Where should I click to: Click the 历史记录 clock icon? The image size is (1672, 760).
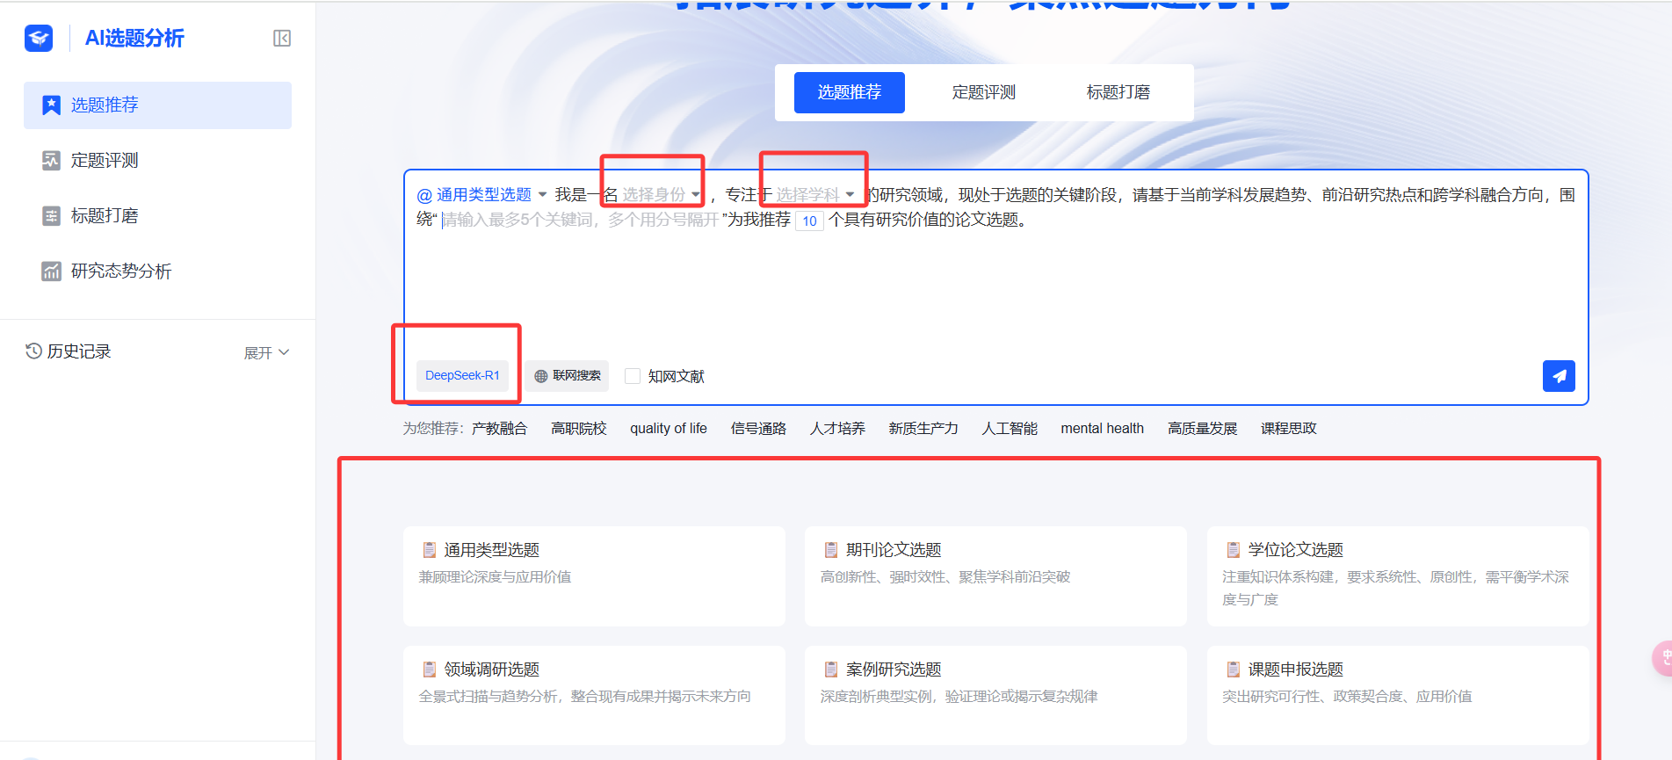click(33, 351)
